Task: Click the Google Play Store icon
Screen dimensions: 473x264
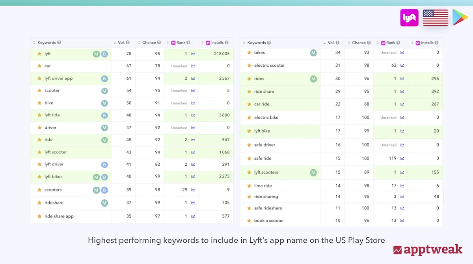Action: pos(460,18)
